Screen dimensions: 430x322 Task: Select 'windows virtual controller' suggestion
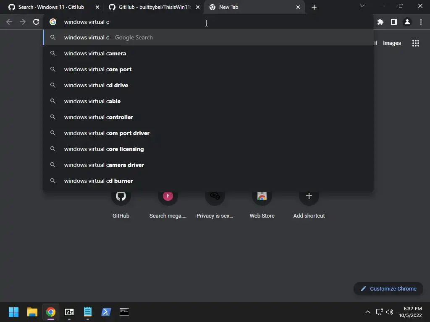pos(208,117)
